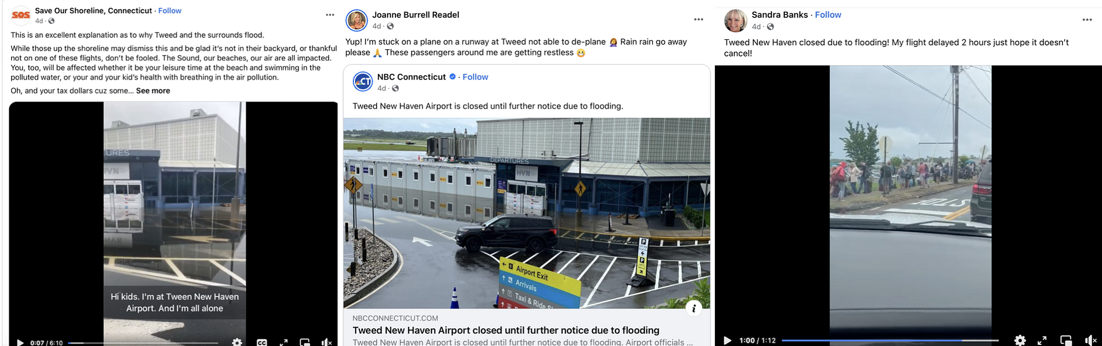Open options menu on Save Our Shoreline post
This screenshot has height=346, width=1102.
[x=330, y=15]
